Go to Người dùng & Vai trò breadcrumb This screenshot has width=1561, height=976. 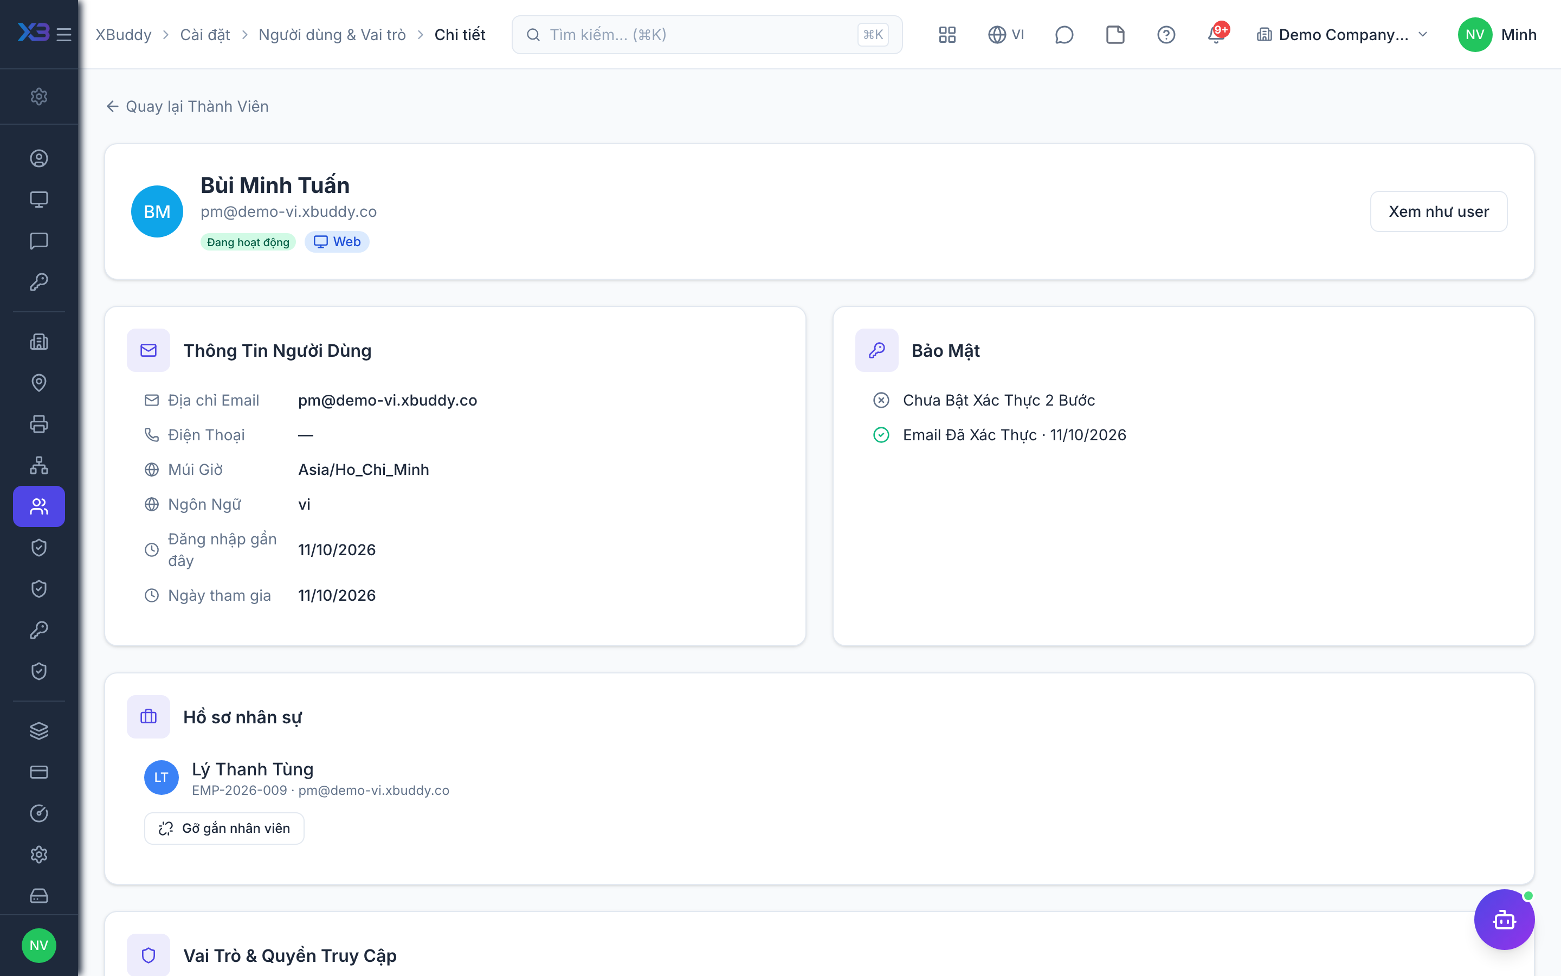coord(332,34)
